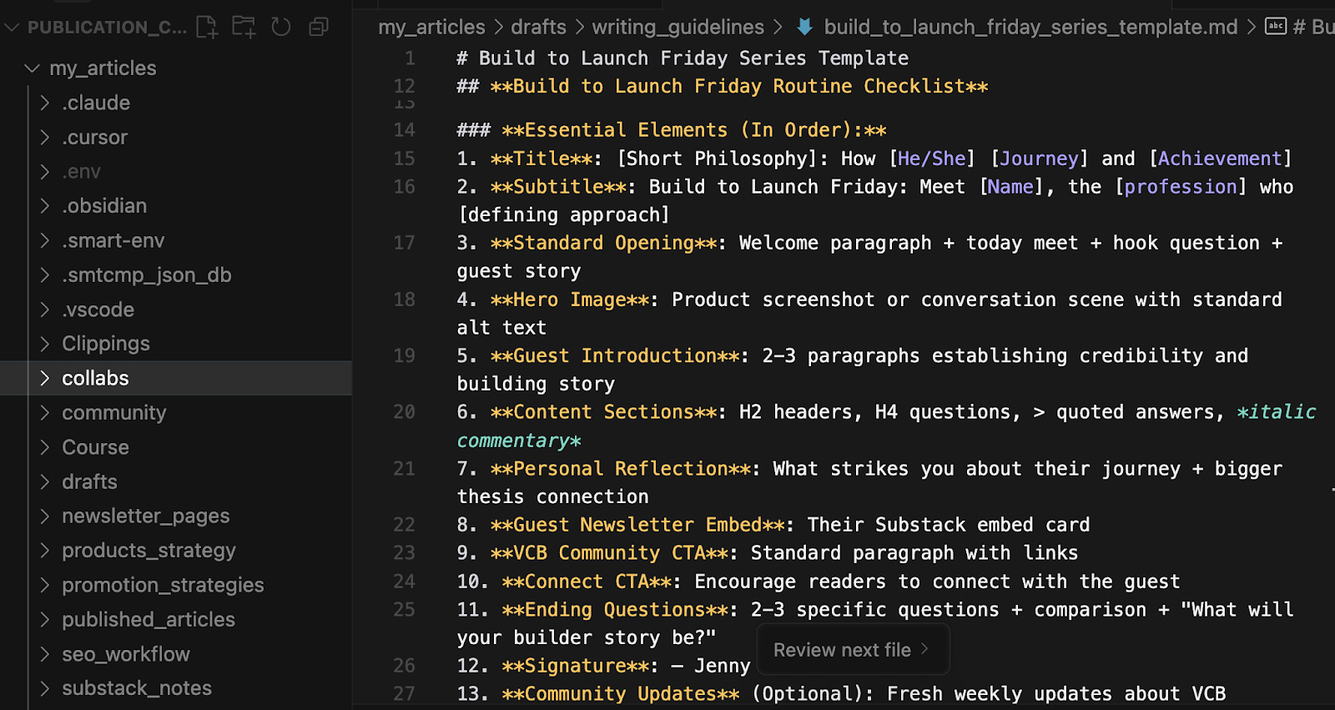Click 'Personal Reflection' on line 21
Viewport: 1335px width, 710px height.
tap(621, 469)
